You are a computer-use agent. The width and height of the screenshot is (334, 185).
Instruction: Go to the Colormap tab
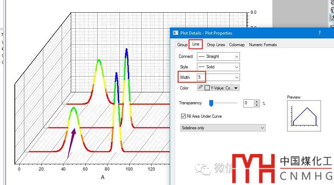237,45
